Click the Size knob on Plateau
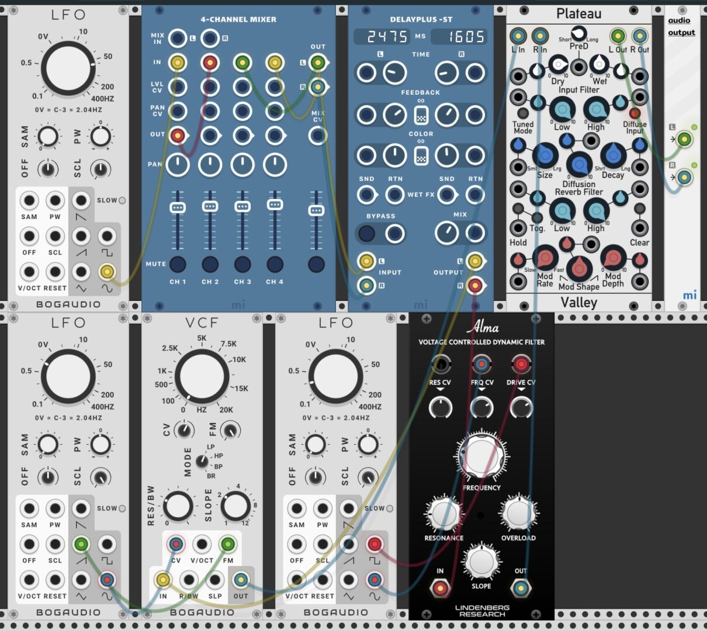 click(x=545, y=155)
